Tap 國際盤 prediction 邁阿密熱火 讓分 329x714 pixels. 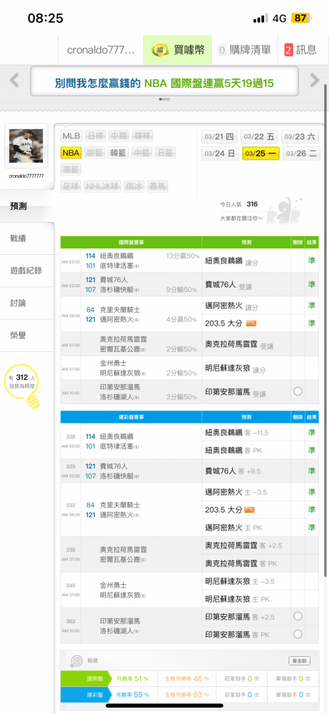[231, 306]
